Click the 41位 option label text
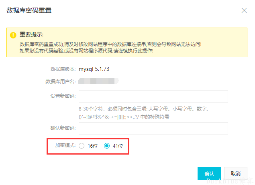255x185 pixels. tap(118, 146)
